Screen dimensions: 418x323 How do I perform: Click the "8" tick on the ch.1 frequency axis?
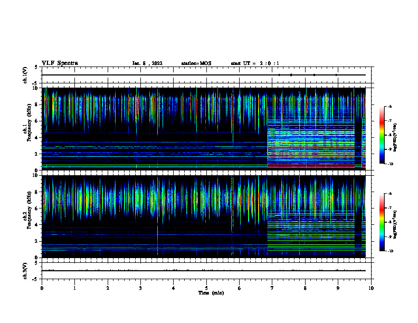pyautogui.click(x=37, y=104)
